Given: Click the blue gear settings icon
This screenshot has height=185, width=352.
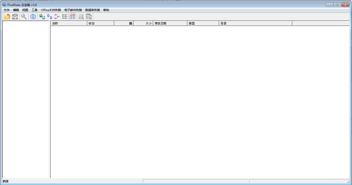Looking at the screenshot, I should 33,16.
